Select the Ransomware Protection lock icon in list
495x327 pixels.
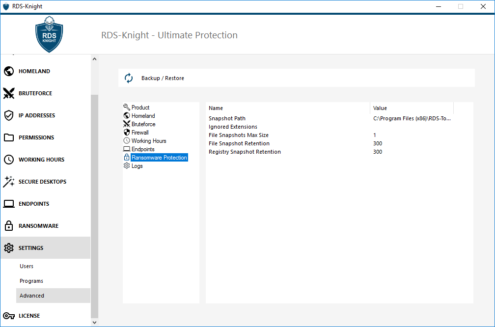click(x=127, y=157)
